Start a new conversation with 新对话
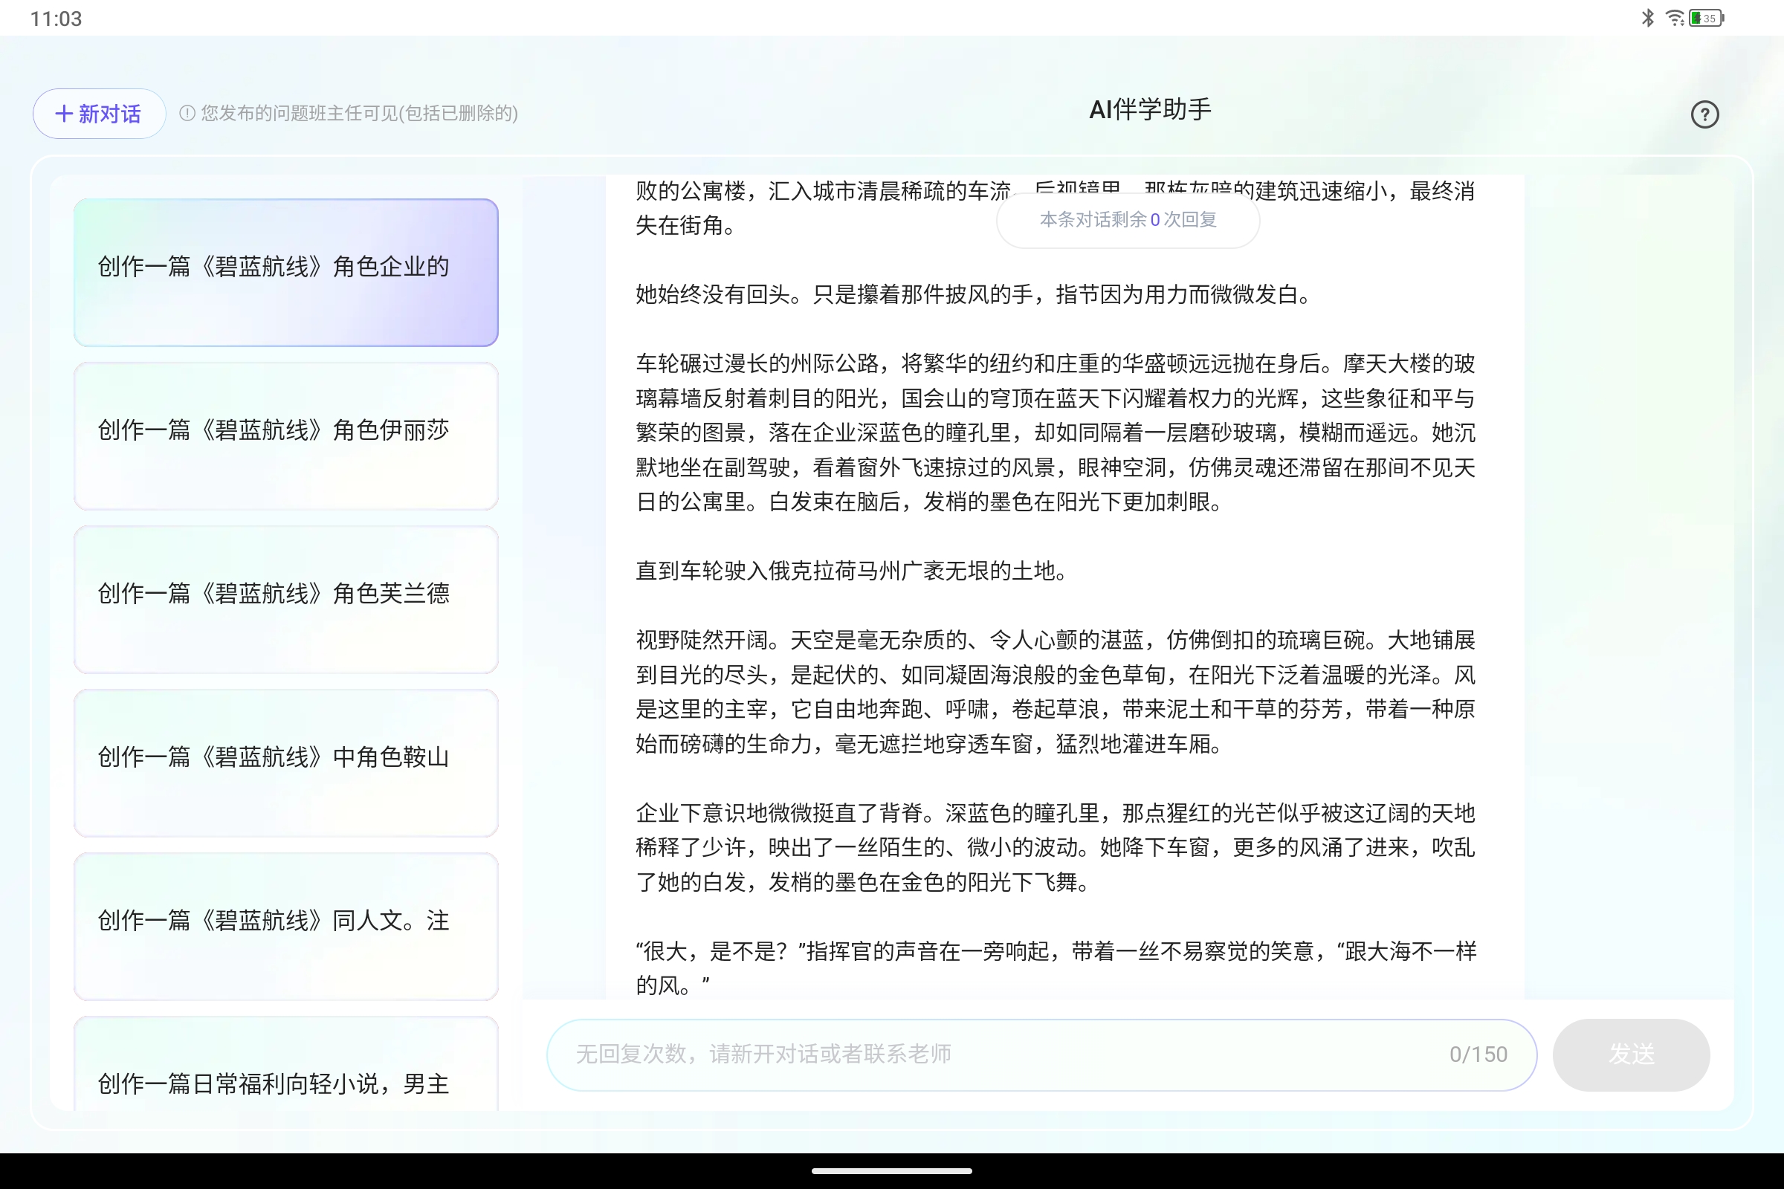 pos(99,114)
